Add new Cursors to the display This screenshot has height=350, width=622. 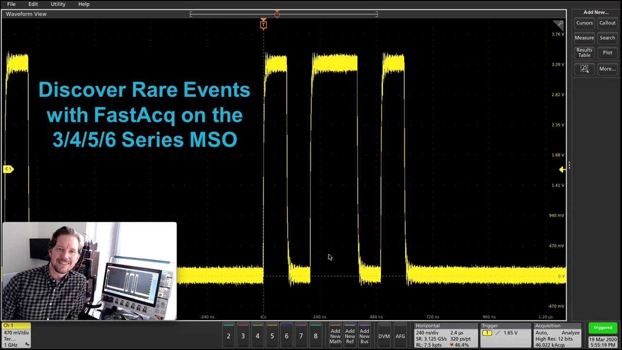pos(584,23)
